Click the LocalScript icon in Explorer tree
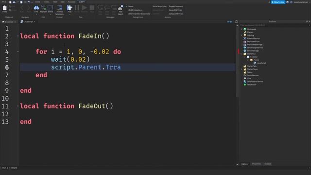 [255, 63]
